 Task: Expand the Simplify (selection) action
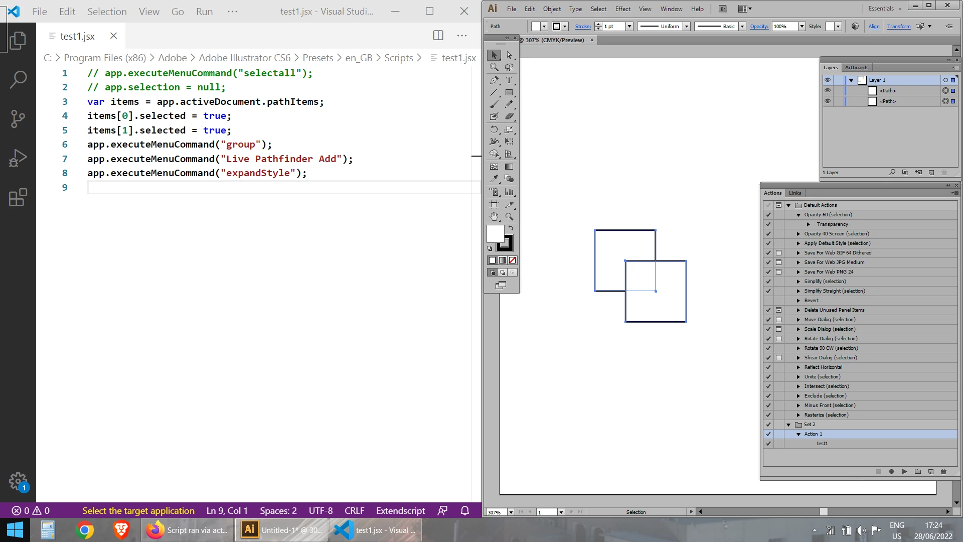[798, 282]
